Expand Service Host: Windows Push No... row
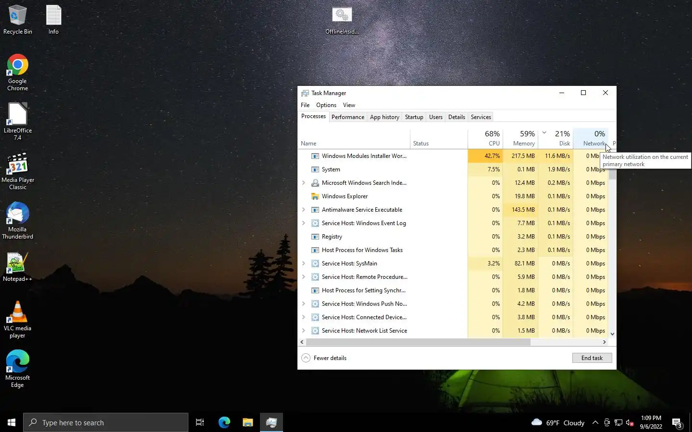Image resolution: width=692 pixels, height=432 pixels. tap(303, 304)
